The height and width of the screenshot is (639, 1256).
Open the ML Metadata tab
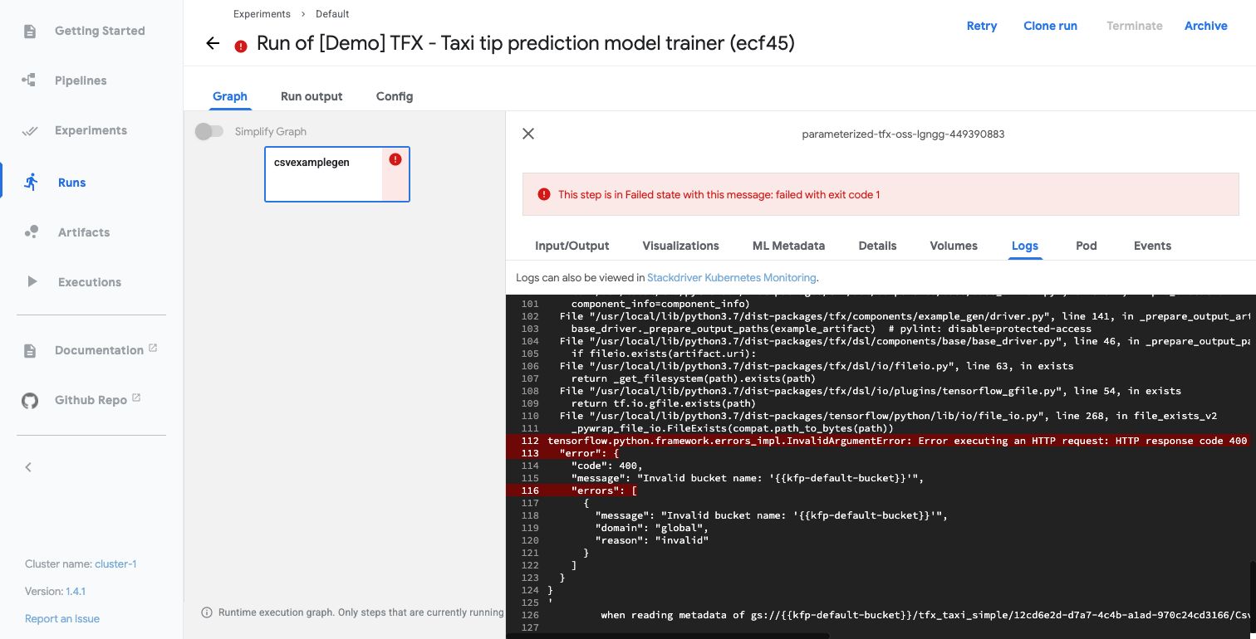tap(789, 246)
